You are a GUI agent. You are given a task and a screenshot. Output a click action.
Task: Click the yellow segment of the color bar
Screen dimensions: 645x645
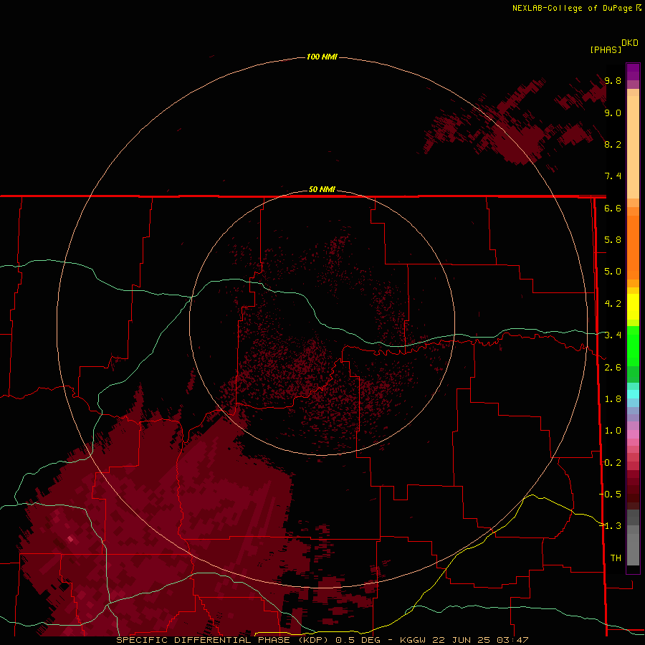[633, 307]
